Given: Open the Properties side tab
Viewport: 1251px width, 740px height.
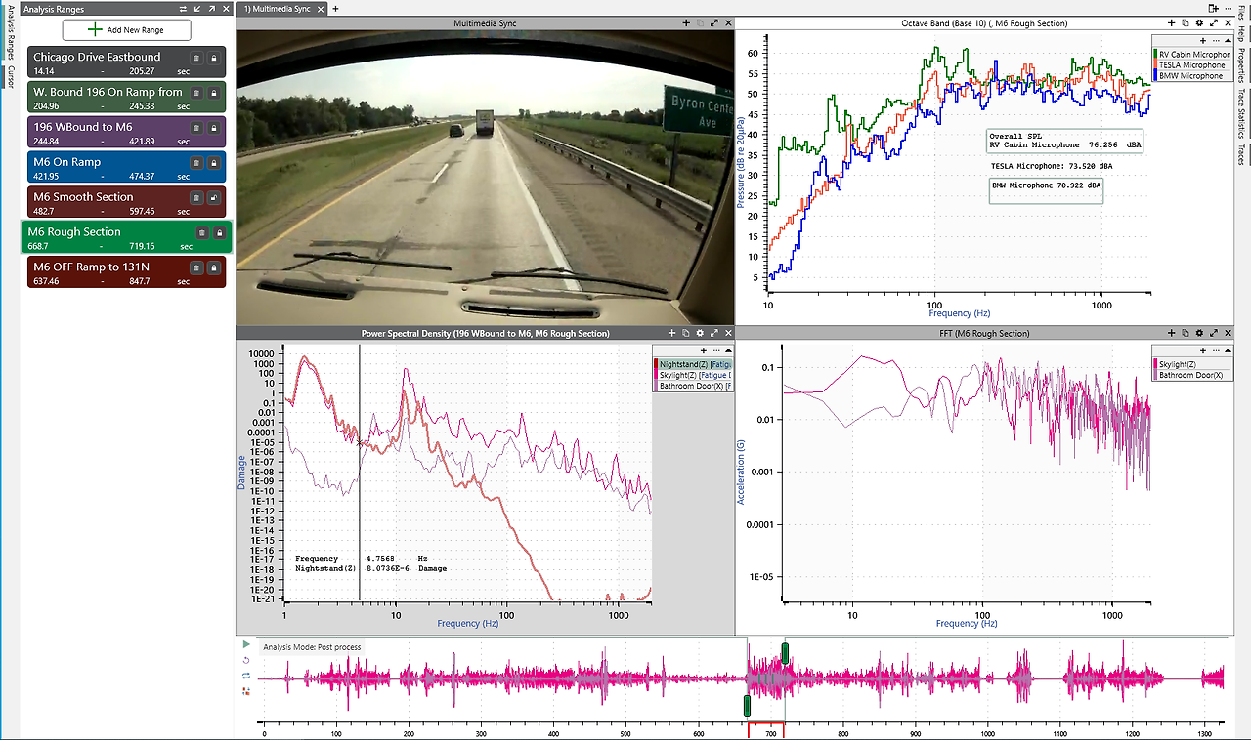Looking at the screenshot, I should point(1241,66).
